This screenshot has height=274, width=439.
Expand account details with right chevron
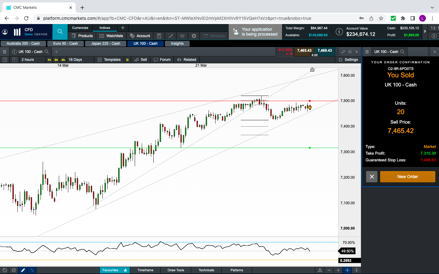(x=425, y=31)
